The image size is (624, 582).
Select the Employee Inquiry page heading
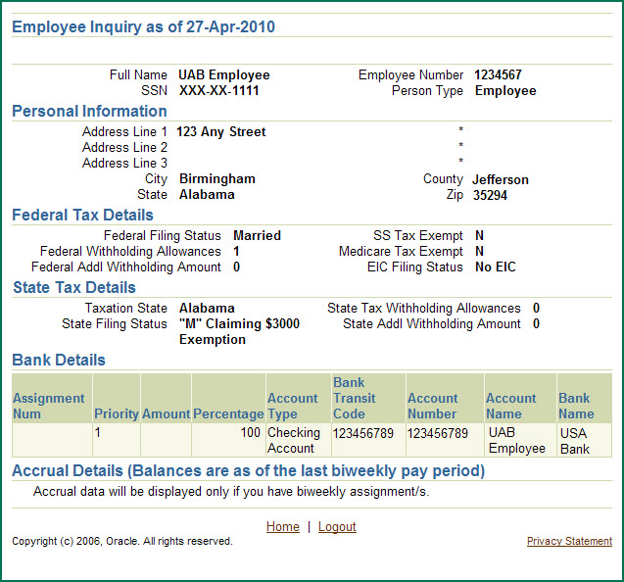(143, 26)
